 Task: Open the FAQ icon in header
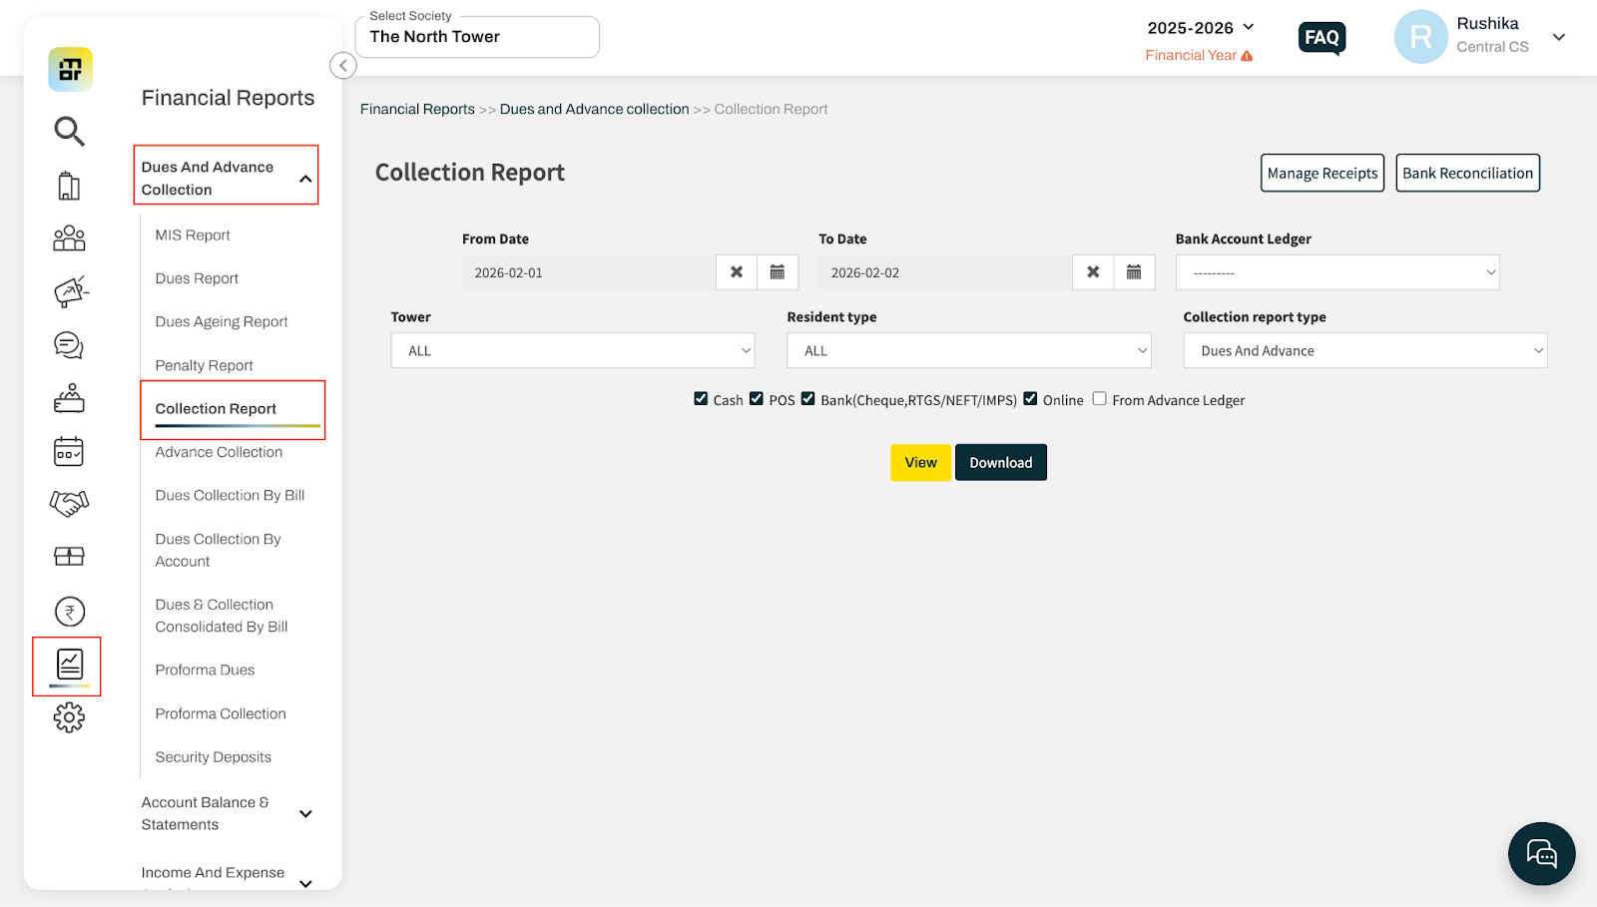[x=1322, y=38]
